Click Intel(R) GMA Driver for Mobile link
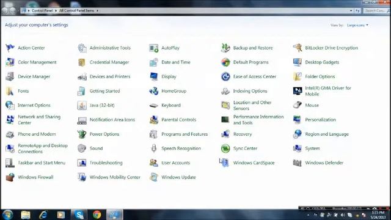The image size is (391, 220). [x=328, y=91]
